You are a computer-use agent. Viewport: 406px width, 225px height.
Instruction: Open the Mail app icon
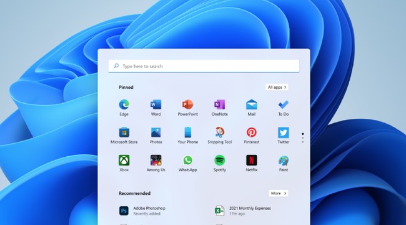[x=252, y=105]
